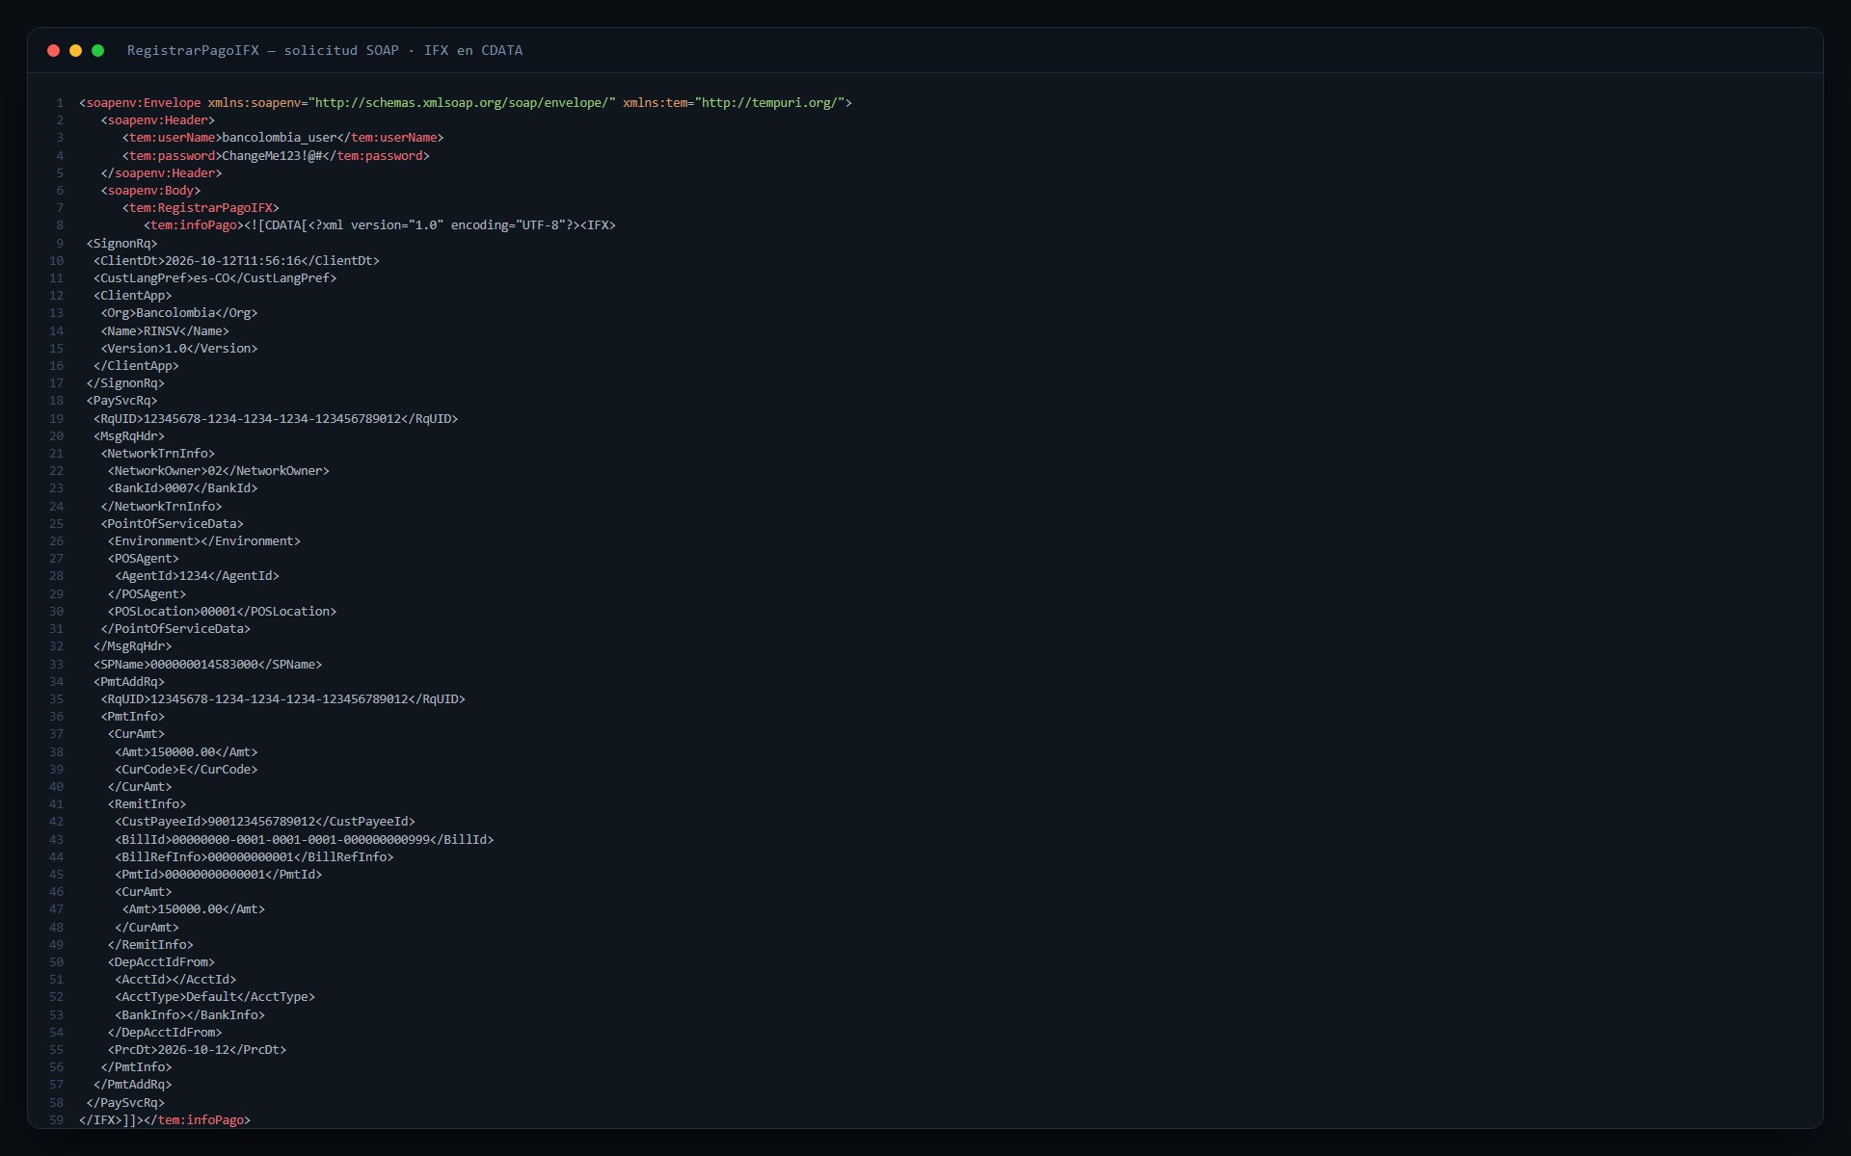Click the '<SignonRq>' opening tag on line 9

point(121,244)
